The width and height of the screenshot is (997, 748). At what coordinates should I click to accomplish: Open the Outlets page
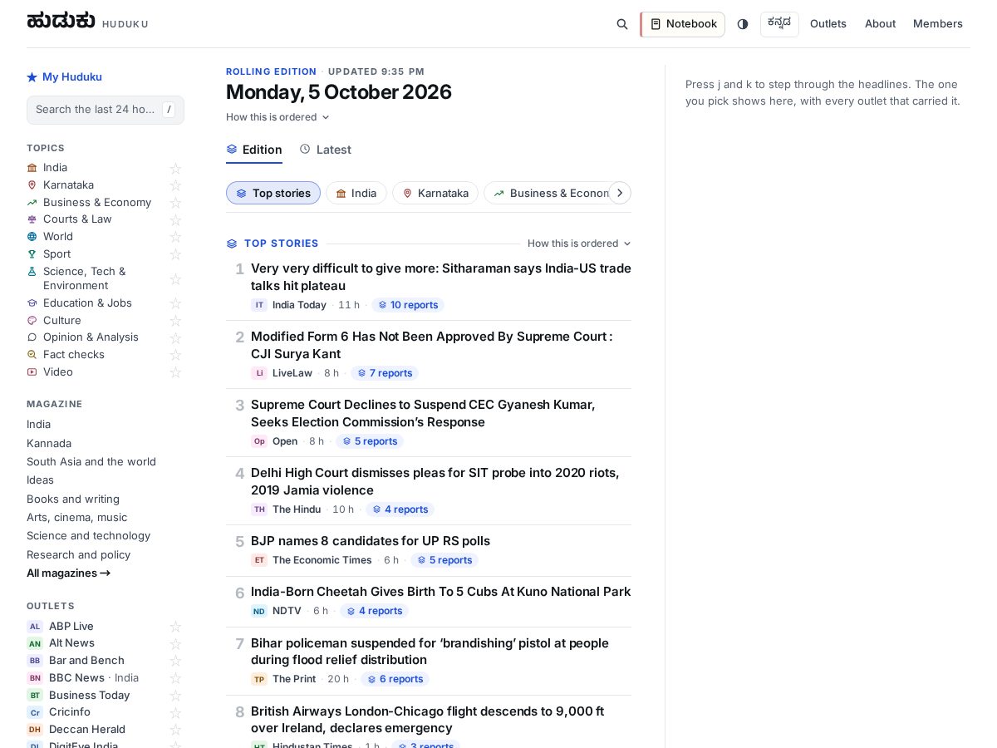point(828,24)
